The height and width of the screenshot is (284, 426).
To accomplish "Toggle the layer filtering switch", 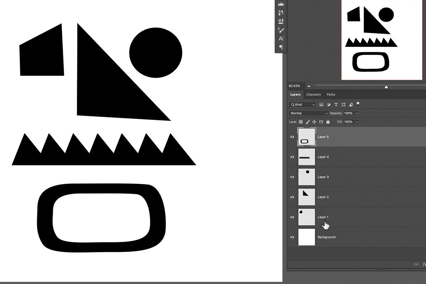I will 358,104.
